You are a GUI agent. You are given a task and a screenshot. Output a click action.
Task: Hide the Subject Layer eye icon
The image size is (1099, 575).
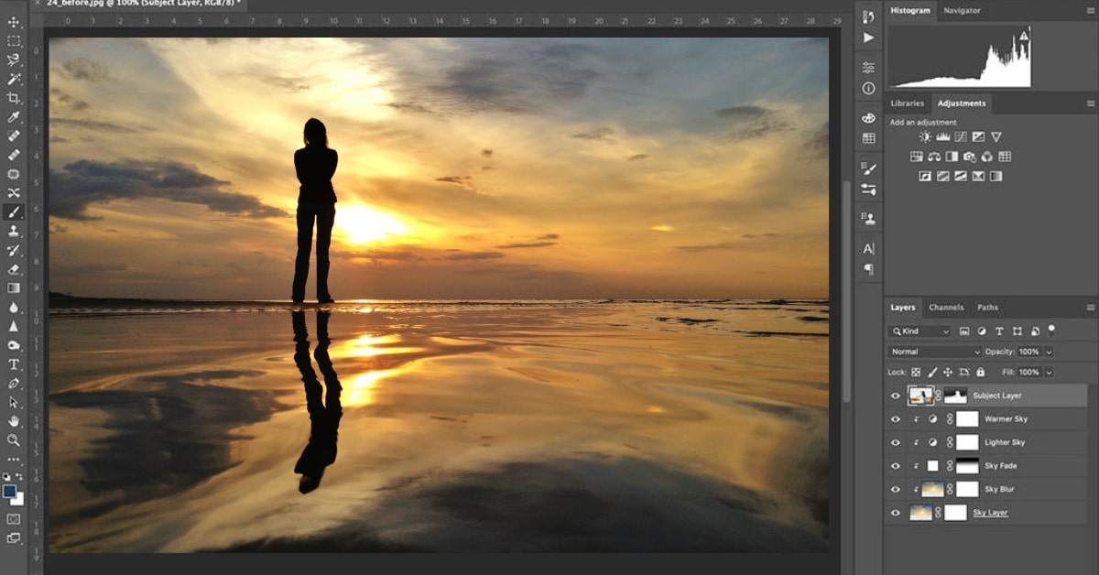pos(896,396)
